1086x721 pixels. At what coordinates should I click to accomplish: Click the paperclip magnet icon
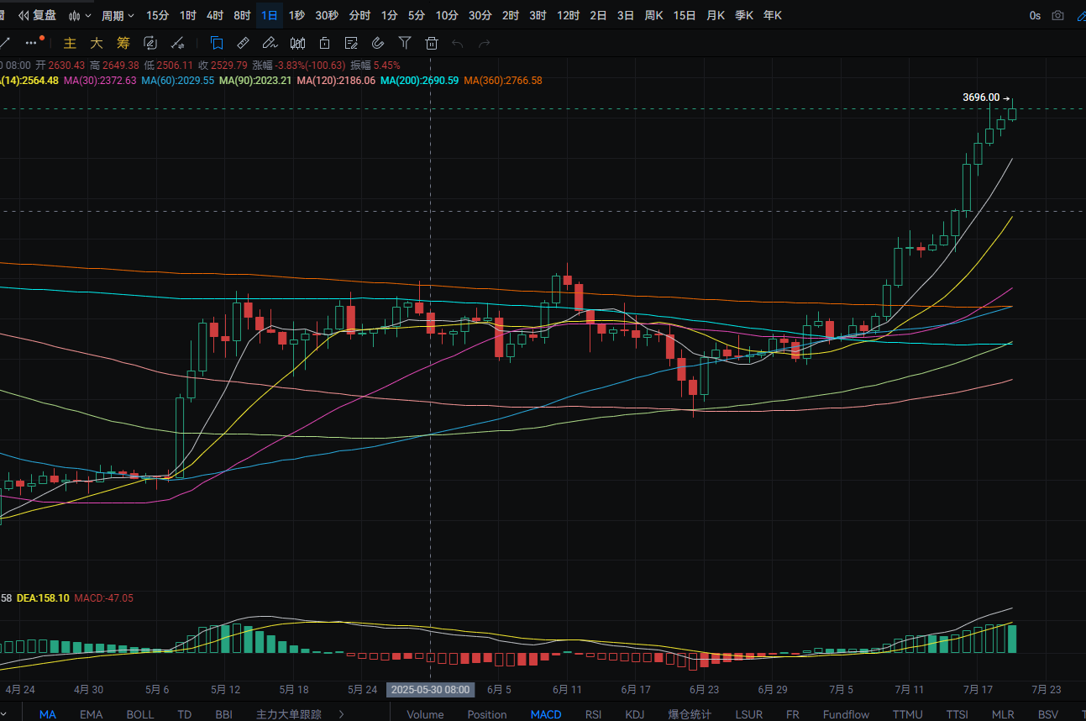[x=378, y=43]
